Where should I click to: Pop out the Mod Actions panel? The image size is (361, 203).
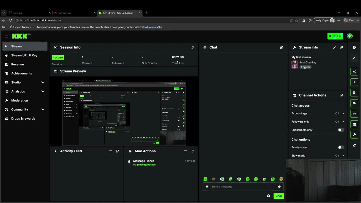pos(192,151)
